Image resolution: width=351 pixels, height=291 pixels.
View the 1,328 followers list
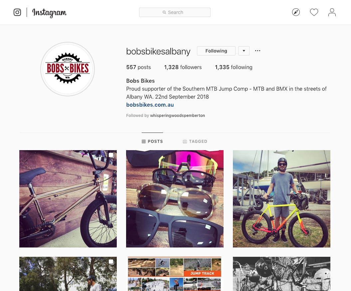coord(183,67)
